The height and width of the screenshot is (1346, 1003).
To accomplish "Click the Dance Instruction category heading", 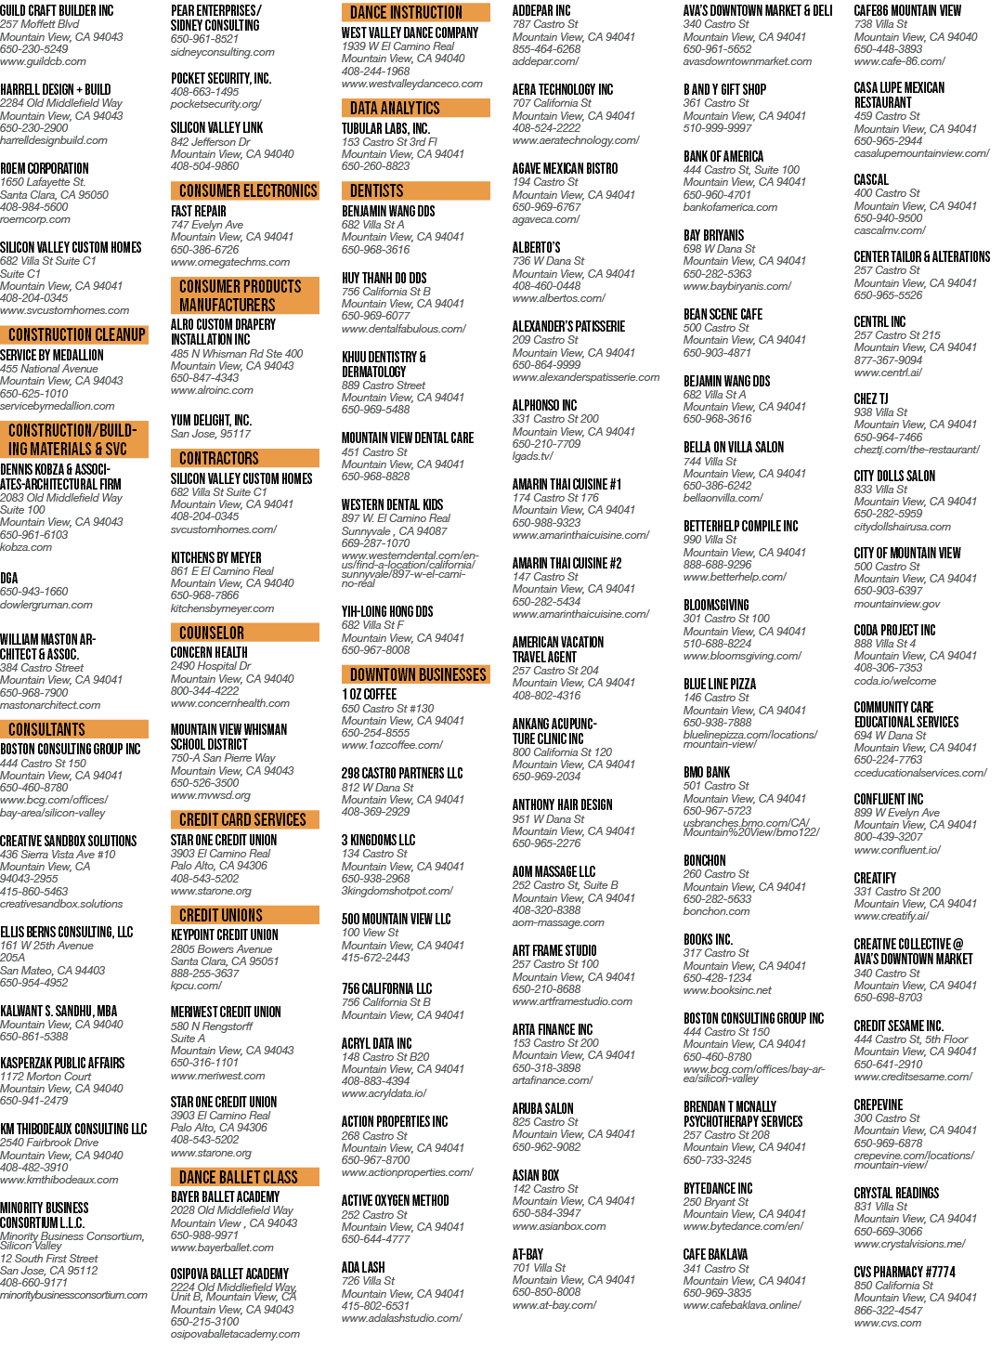I will 416,12.
